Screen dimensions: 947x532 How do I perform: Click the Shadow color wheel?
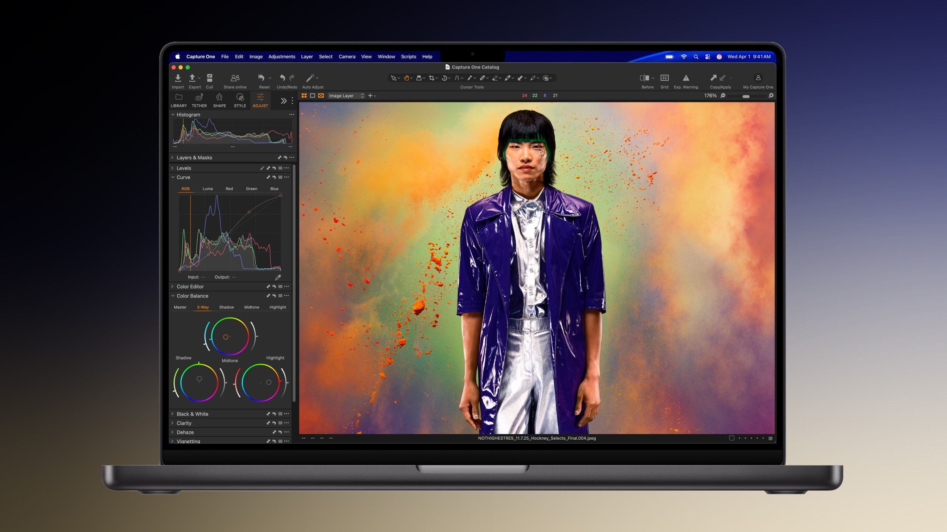[x=199, y=382]
